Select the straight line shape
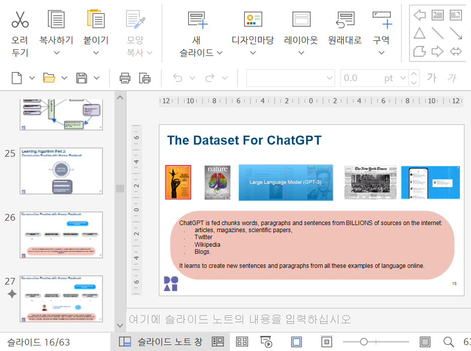The width and height of the screenshot is (471, 351). coord(438,33)
